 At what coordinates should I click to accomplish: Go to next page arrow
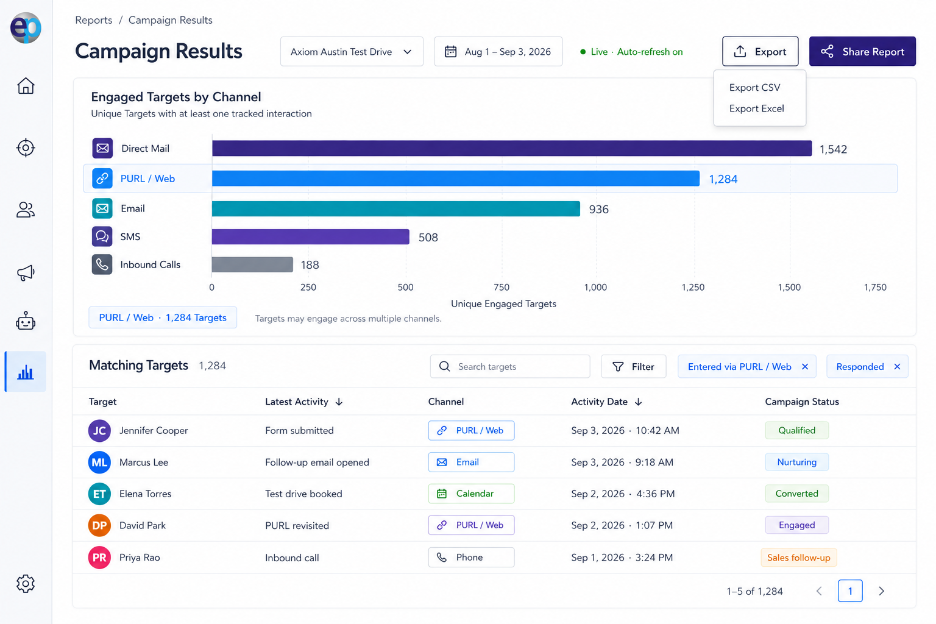coord(881,591)
